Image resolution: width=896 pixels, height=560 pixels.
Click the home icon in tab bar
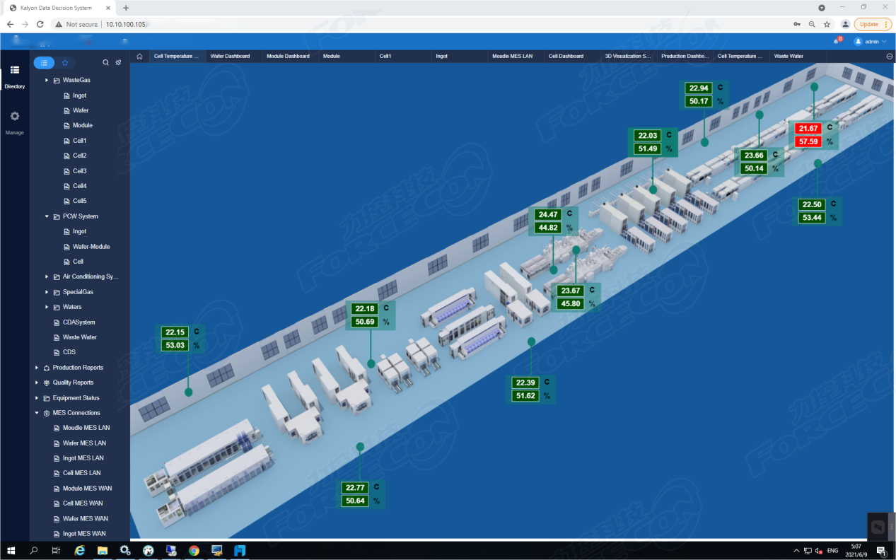click(x=139, y=56)
